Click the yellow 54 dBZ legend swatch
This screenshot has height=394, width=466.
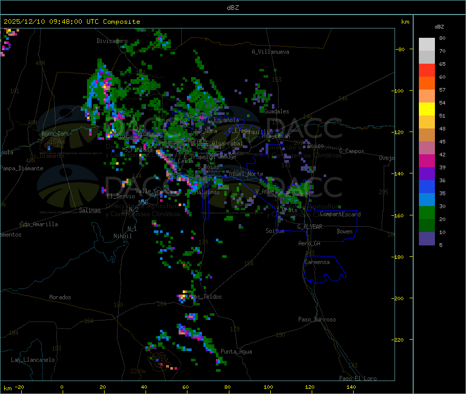click(x=427, y=109)
